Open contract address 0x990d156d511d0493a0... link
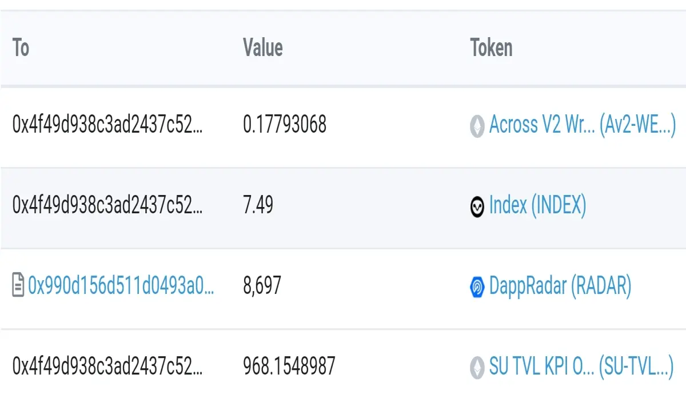Screen dimensions: 686x406 (x=121, y=285)
